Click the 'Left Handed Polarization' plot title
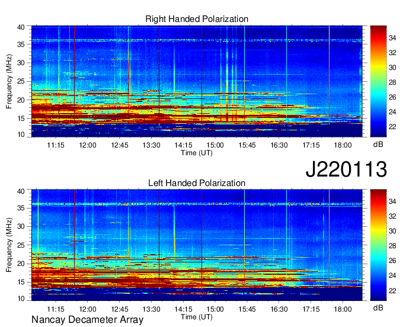This screenshot has width=403, height=327. (197, 183)
